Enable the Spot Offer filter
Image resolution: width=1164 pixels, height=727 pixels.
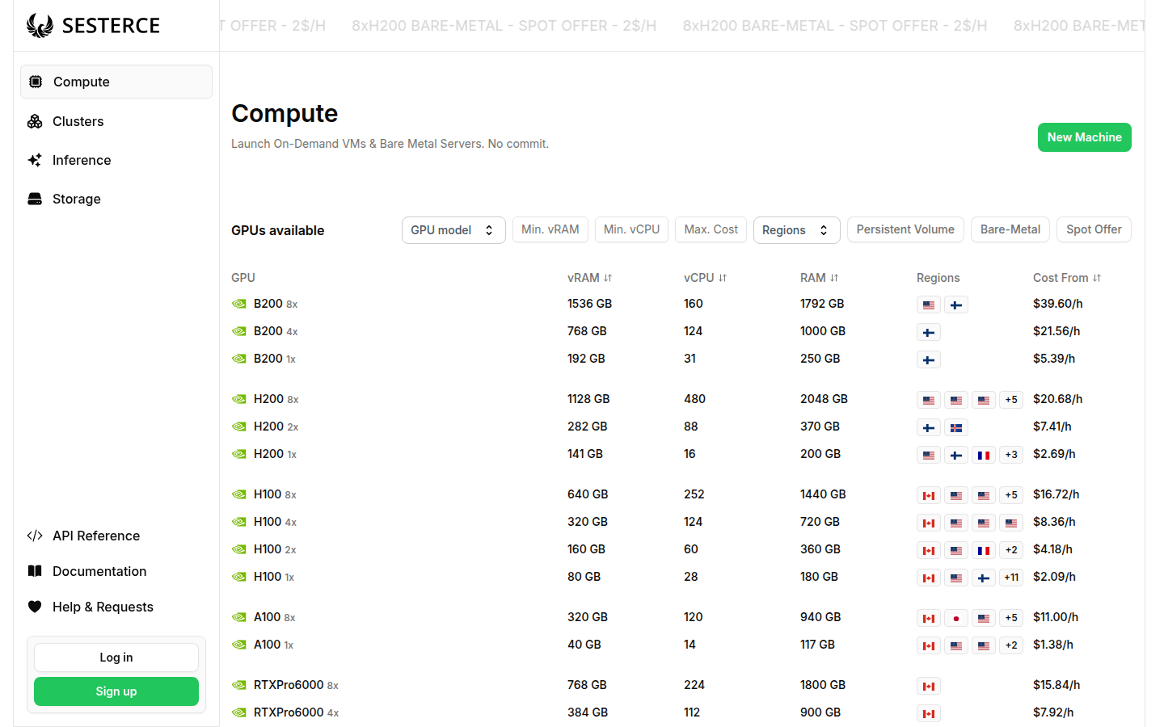click(1093, 229)
